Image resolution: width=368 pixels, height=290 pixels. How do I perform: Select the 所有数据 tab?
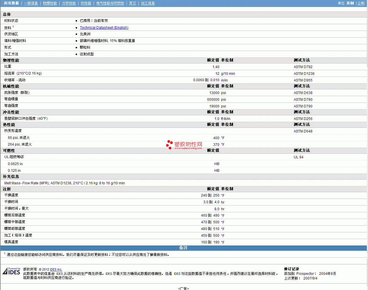[11, 3]
